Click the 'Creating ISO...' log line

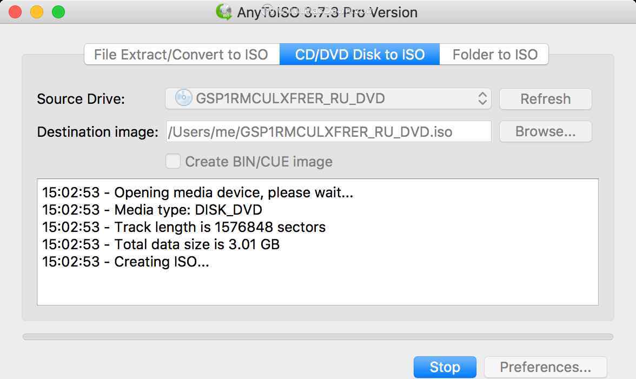click(x=125, y=262)
